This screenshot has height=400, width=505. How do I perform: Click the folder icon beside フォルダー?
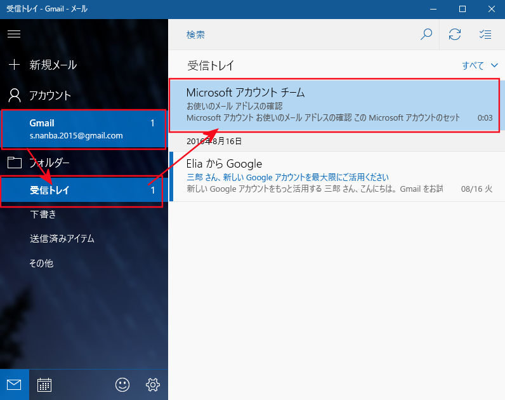15,163
